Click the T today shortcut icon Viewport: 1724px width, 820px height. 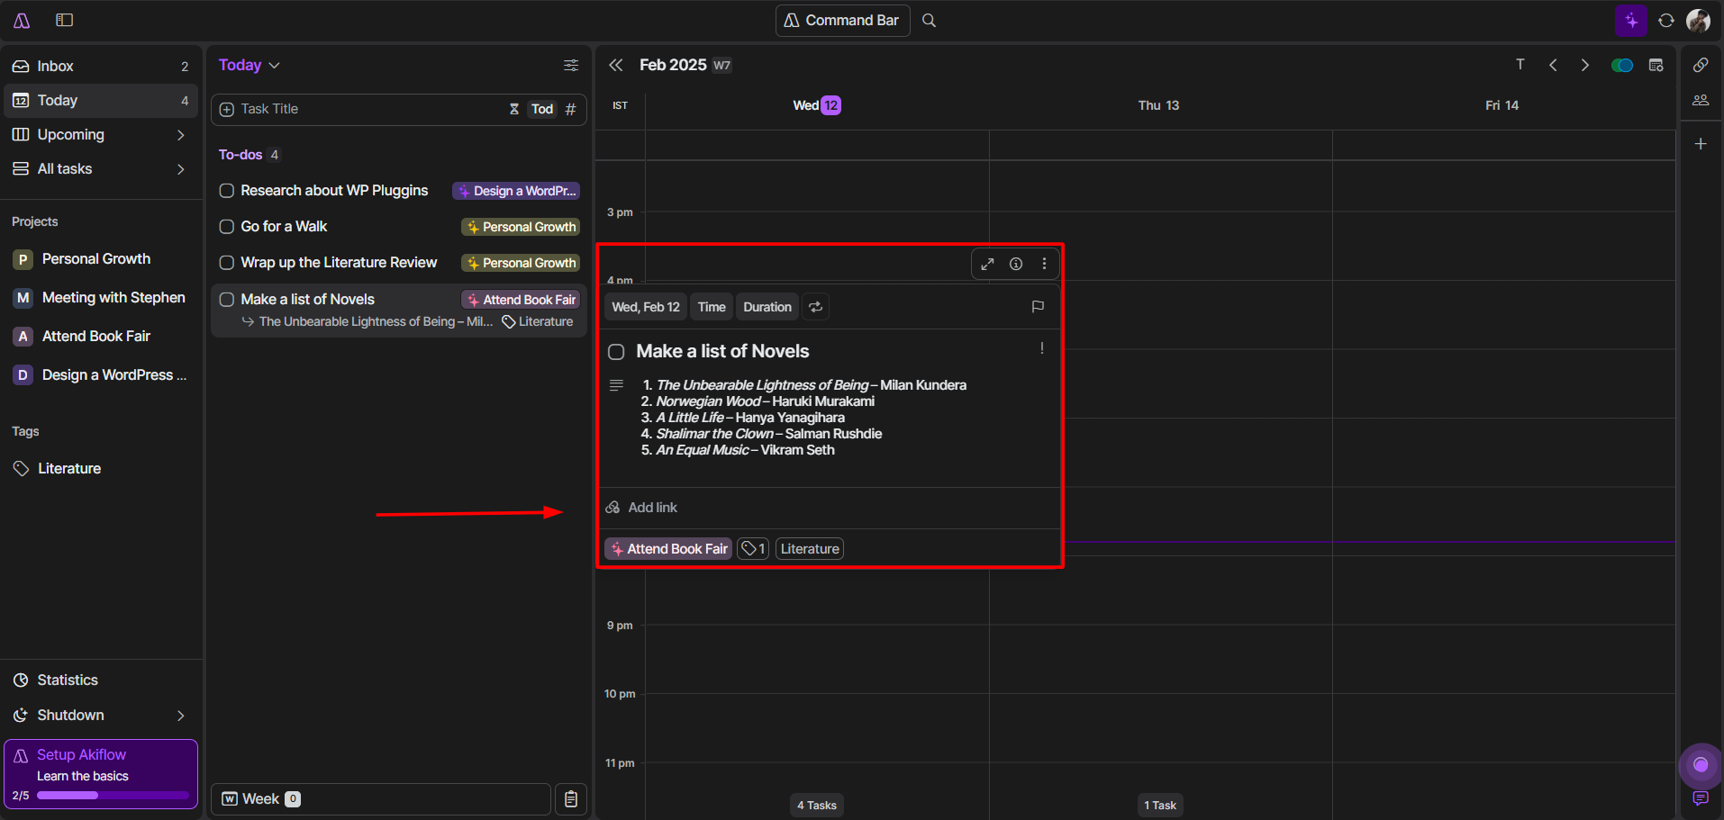pyautogui.click(x=1520, y=64)
